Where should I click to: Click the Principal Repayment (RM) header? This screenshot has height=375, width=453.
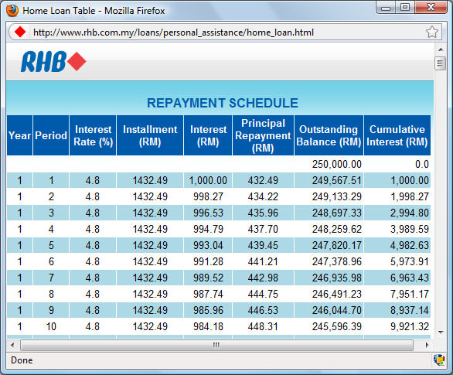click(263, 135)
